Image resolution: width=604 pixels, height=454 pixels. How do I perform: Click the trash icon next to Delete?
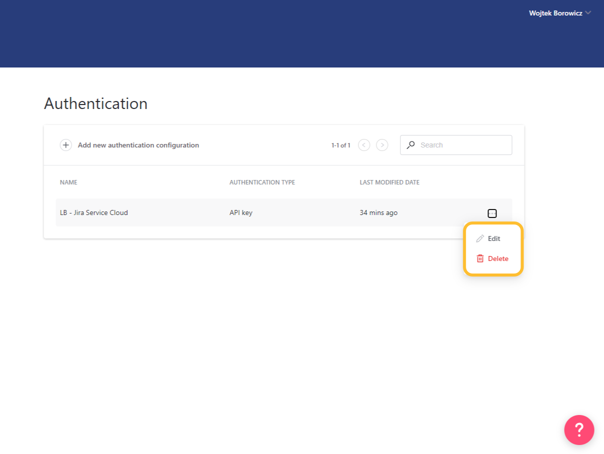[480, 258]
